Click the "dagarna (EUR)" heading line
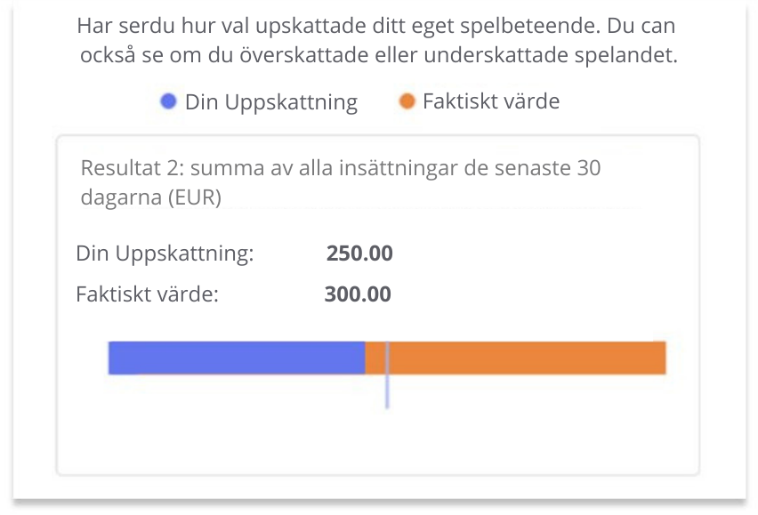Image resolution: width=758 pixels, height=515 pixels. (x=151, y=197)
